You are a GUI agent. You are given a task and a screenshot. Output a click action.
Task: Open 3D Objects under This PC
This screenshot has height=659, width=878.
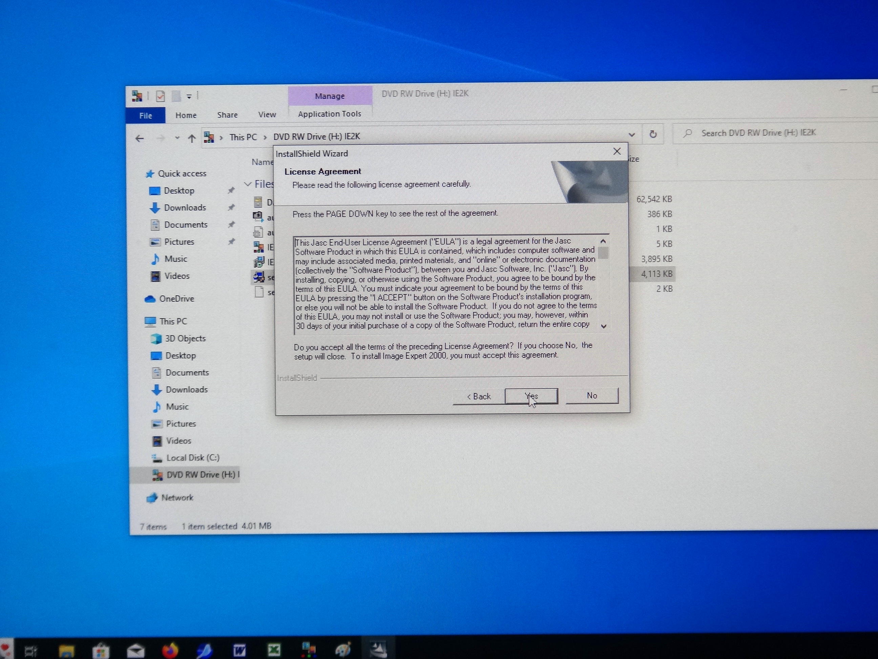tap(185, 338)
